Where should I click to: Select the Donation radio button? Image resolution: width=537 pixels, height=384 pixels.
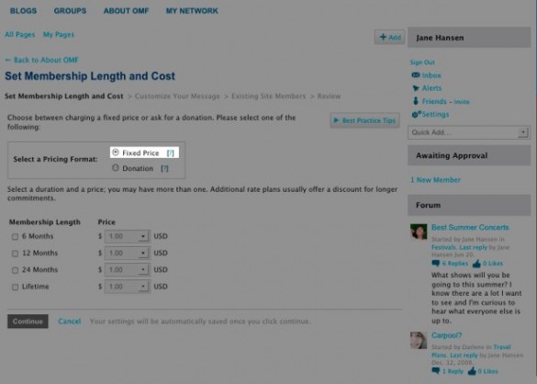116,168
